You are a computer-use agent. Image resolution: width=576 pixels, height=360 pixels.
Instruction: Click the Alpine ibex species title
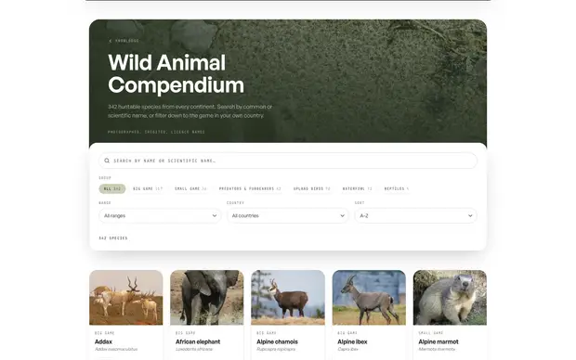(x=352, y=341)
